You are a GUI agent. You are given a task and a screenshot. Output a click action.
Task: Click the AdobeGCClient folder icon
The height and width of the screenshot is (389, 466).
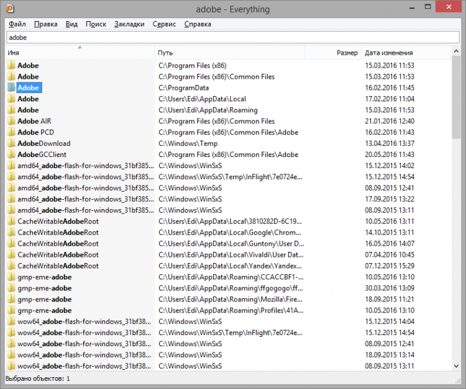click(x=11, y=154)
